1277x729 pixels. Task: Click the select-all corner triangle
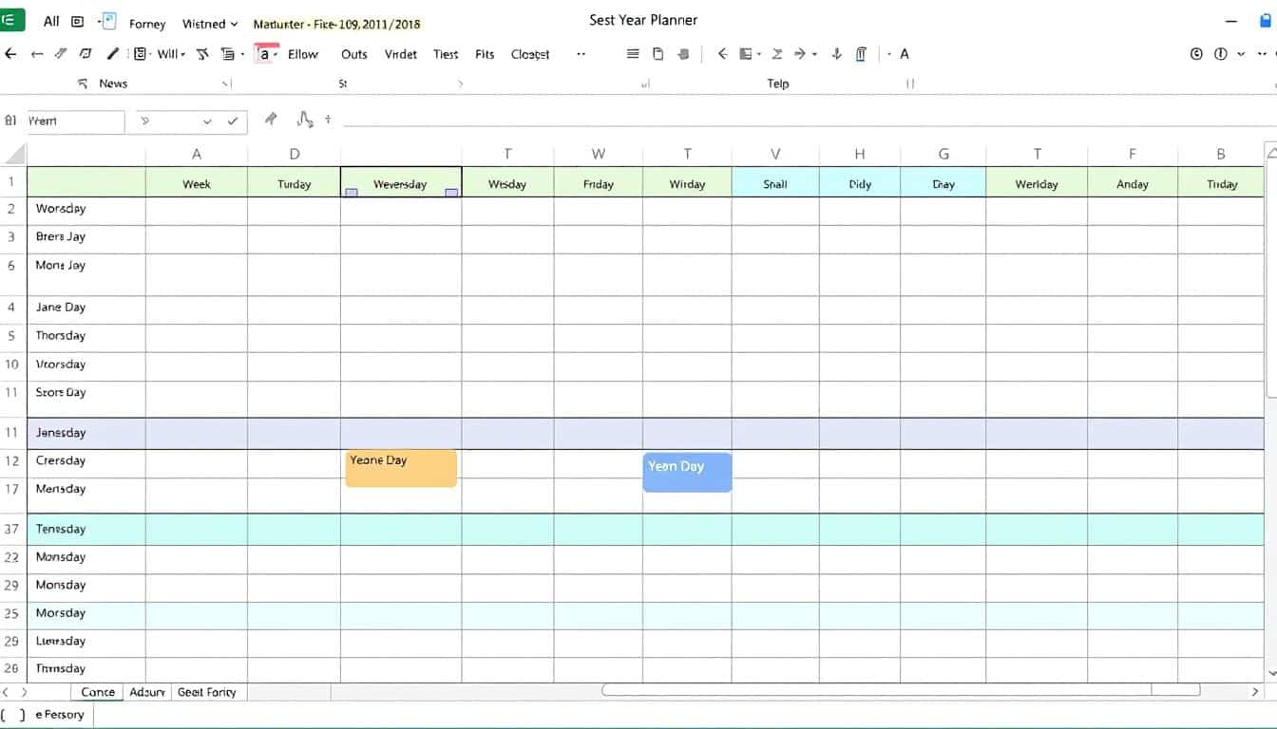(x=13, y=154)
